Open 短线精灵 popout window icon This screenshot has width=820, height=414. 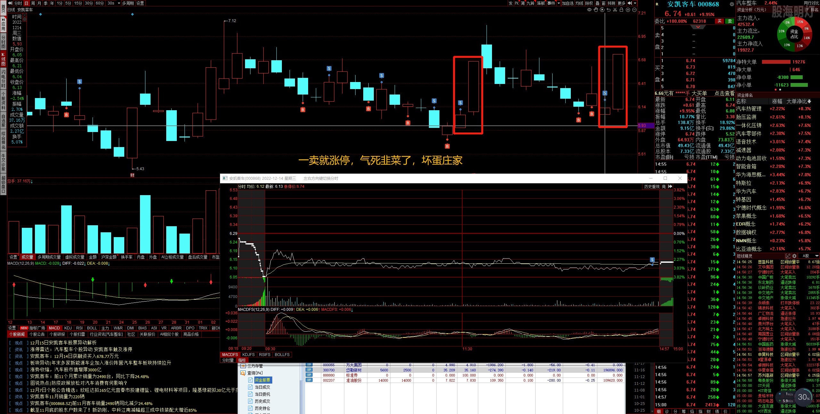pos(788,256)
